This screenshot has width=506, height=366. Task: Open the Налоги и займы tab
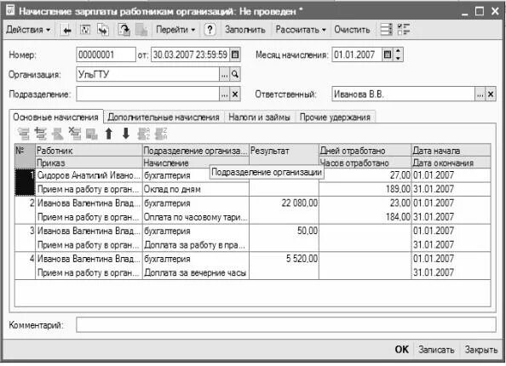coord(260,117)
